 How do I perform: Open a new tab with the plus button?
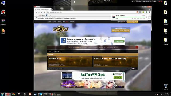53,9
